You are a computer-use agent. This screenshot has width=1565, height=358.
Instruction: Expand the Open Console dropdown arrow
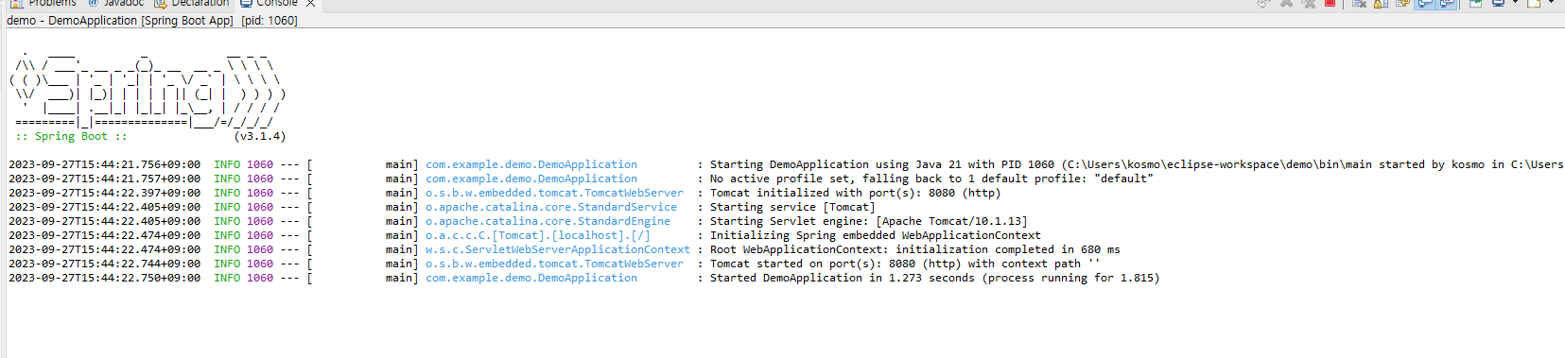coord(1551,3)
